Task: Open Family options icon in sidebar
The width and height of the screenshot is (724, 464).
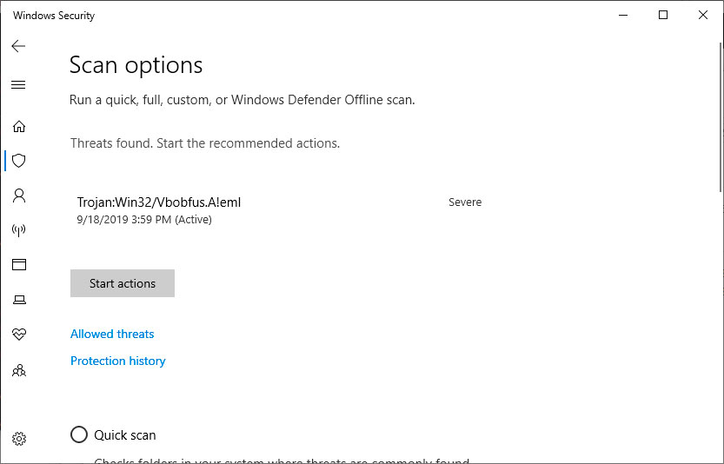Action: pos(18,370)
